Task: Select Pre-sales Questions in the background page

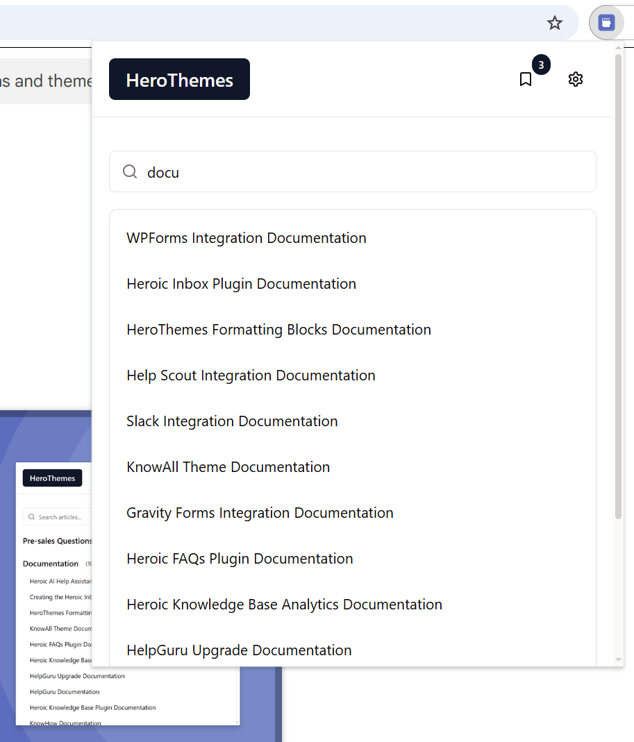Action: pos(58,541)
